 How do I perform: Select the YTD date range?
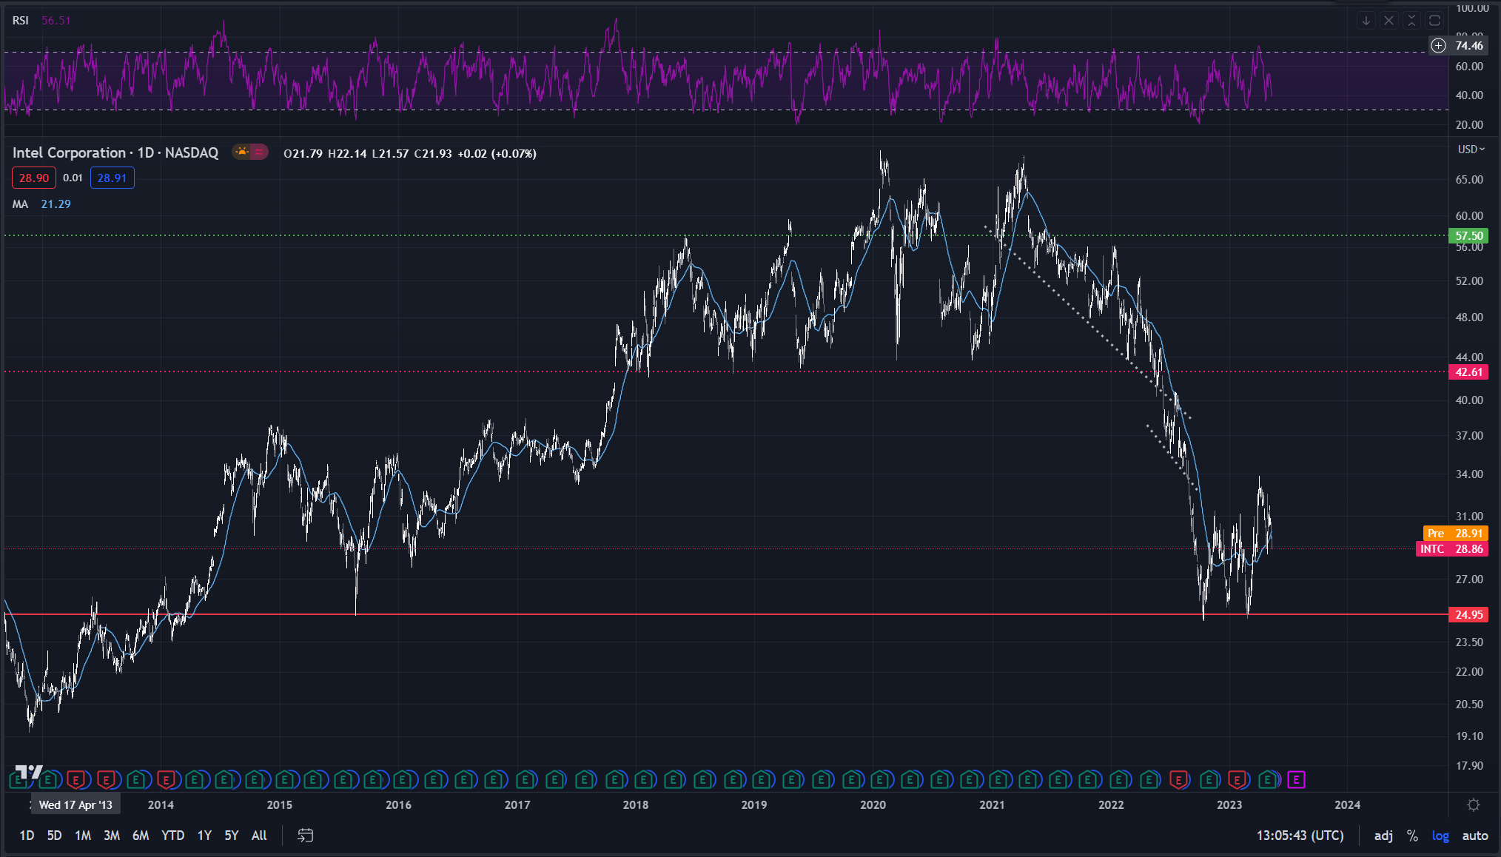(173, 836)
